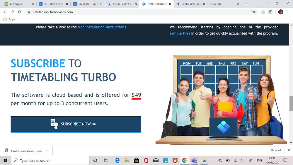Open Microsoft Store from taskbar
The height and width of the screenshot is (165, 293).
point(137,160)
